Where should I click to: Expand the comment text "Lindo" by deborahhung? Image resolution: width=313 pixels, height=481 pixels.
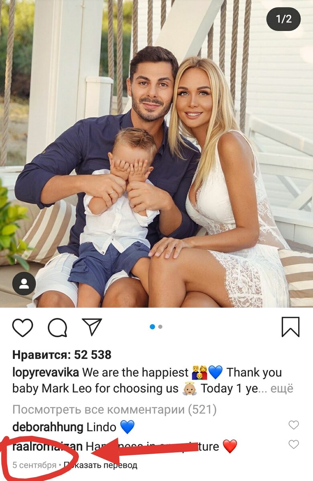pyautogui.click(x=99, y=427)
